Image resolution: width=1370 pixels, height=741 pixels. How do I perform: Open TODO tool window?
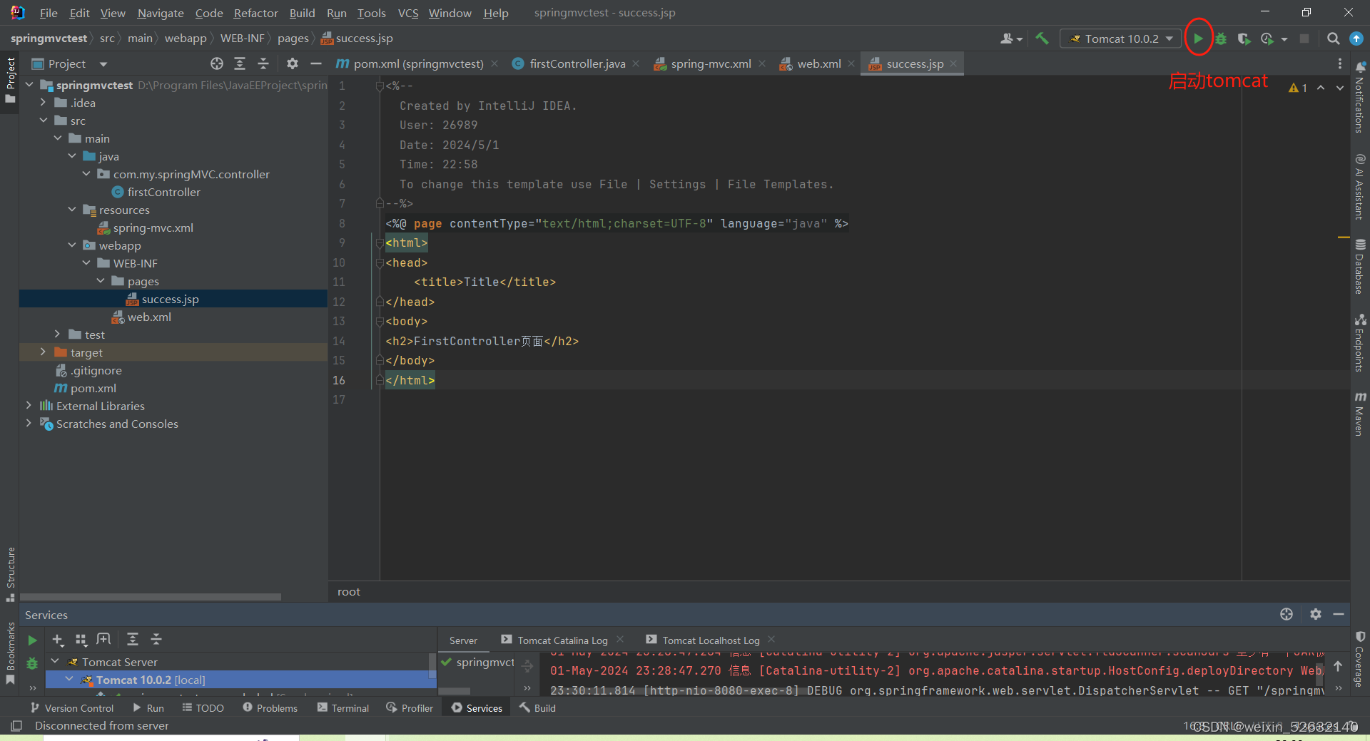(x=203, y=708)
